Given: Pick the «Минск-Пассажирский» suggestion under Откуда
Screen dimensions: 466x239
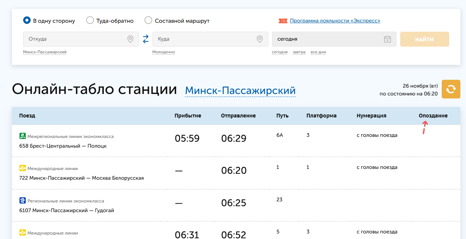Looking at the screenshot, I should (45, 52).
